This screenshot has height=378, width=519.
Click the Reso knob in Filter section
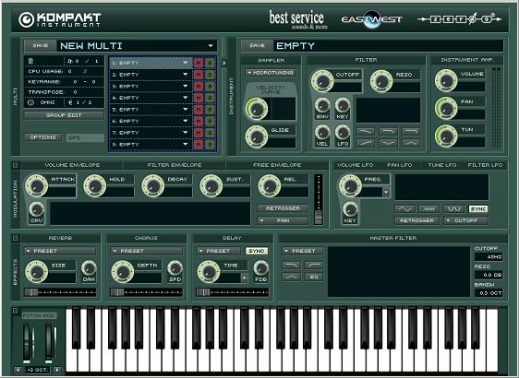pos(381,80)
